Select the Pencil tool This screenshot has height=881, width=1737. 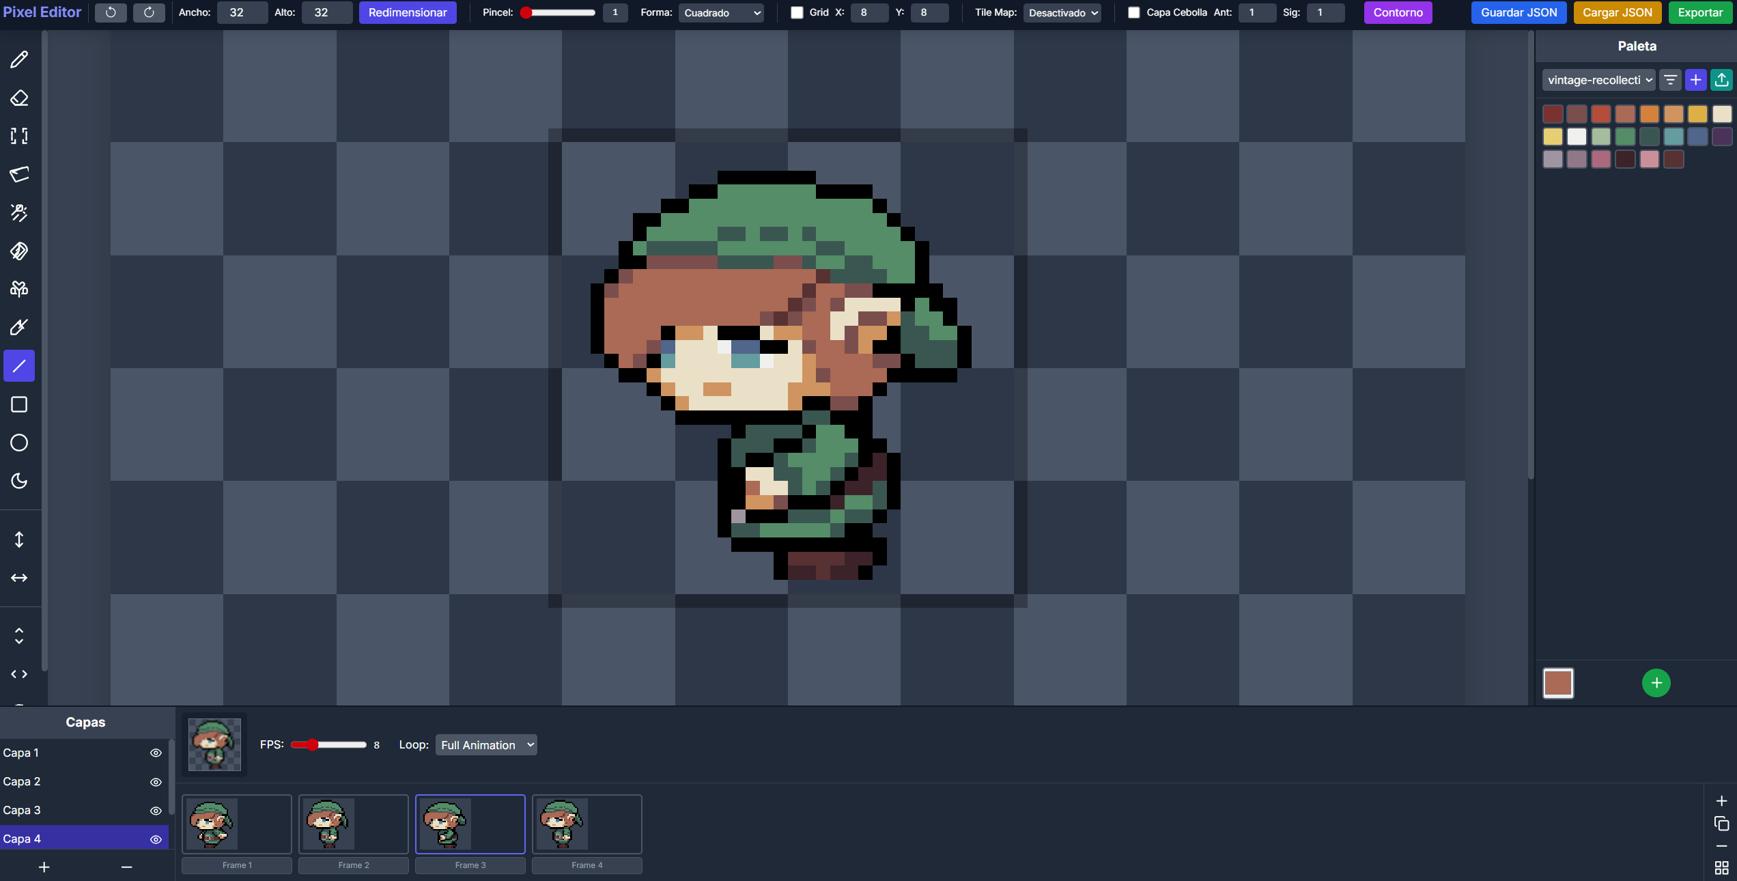coord(19,60)
